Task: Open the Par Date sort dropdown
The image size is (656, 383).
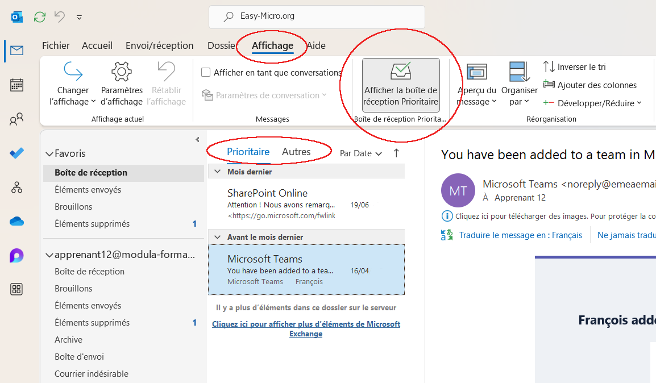Action: (360, 153)
